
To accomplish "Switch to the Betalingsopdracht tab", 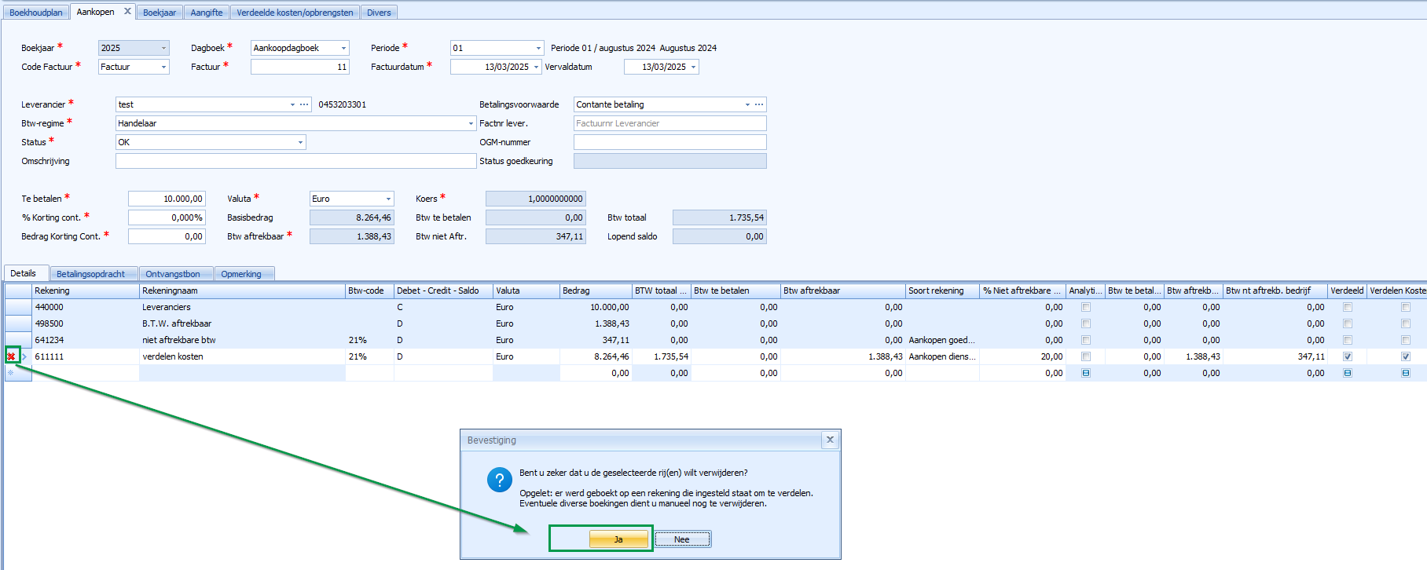I will click(90, 274).
